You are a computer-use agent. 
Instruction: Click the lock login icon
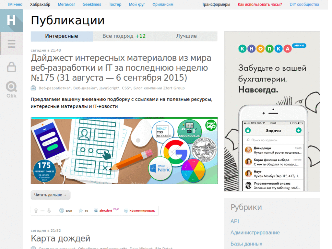pyautogui.click(x=11, y=67)
